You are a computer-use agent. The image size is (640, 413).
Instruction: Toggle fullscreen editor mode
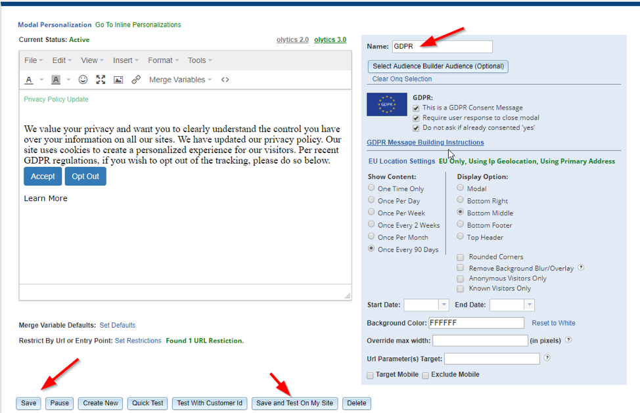101,79
